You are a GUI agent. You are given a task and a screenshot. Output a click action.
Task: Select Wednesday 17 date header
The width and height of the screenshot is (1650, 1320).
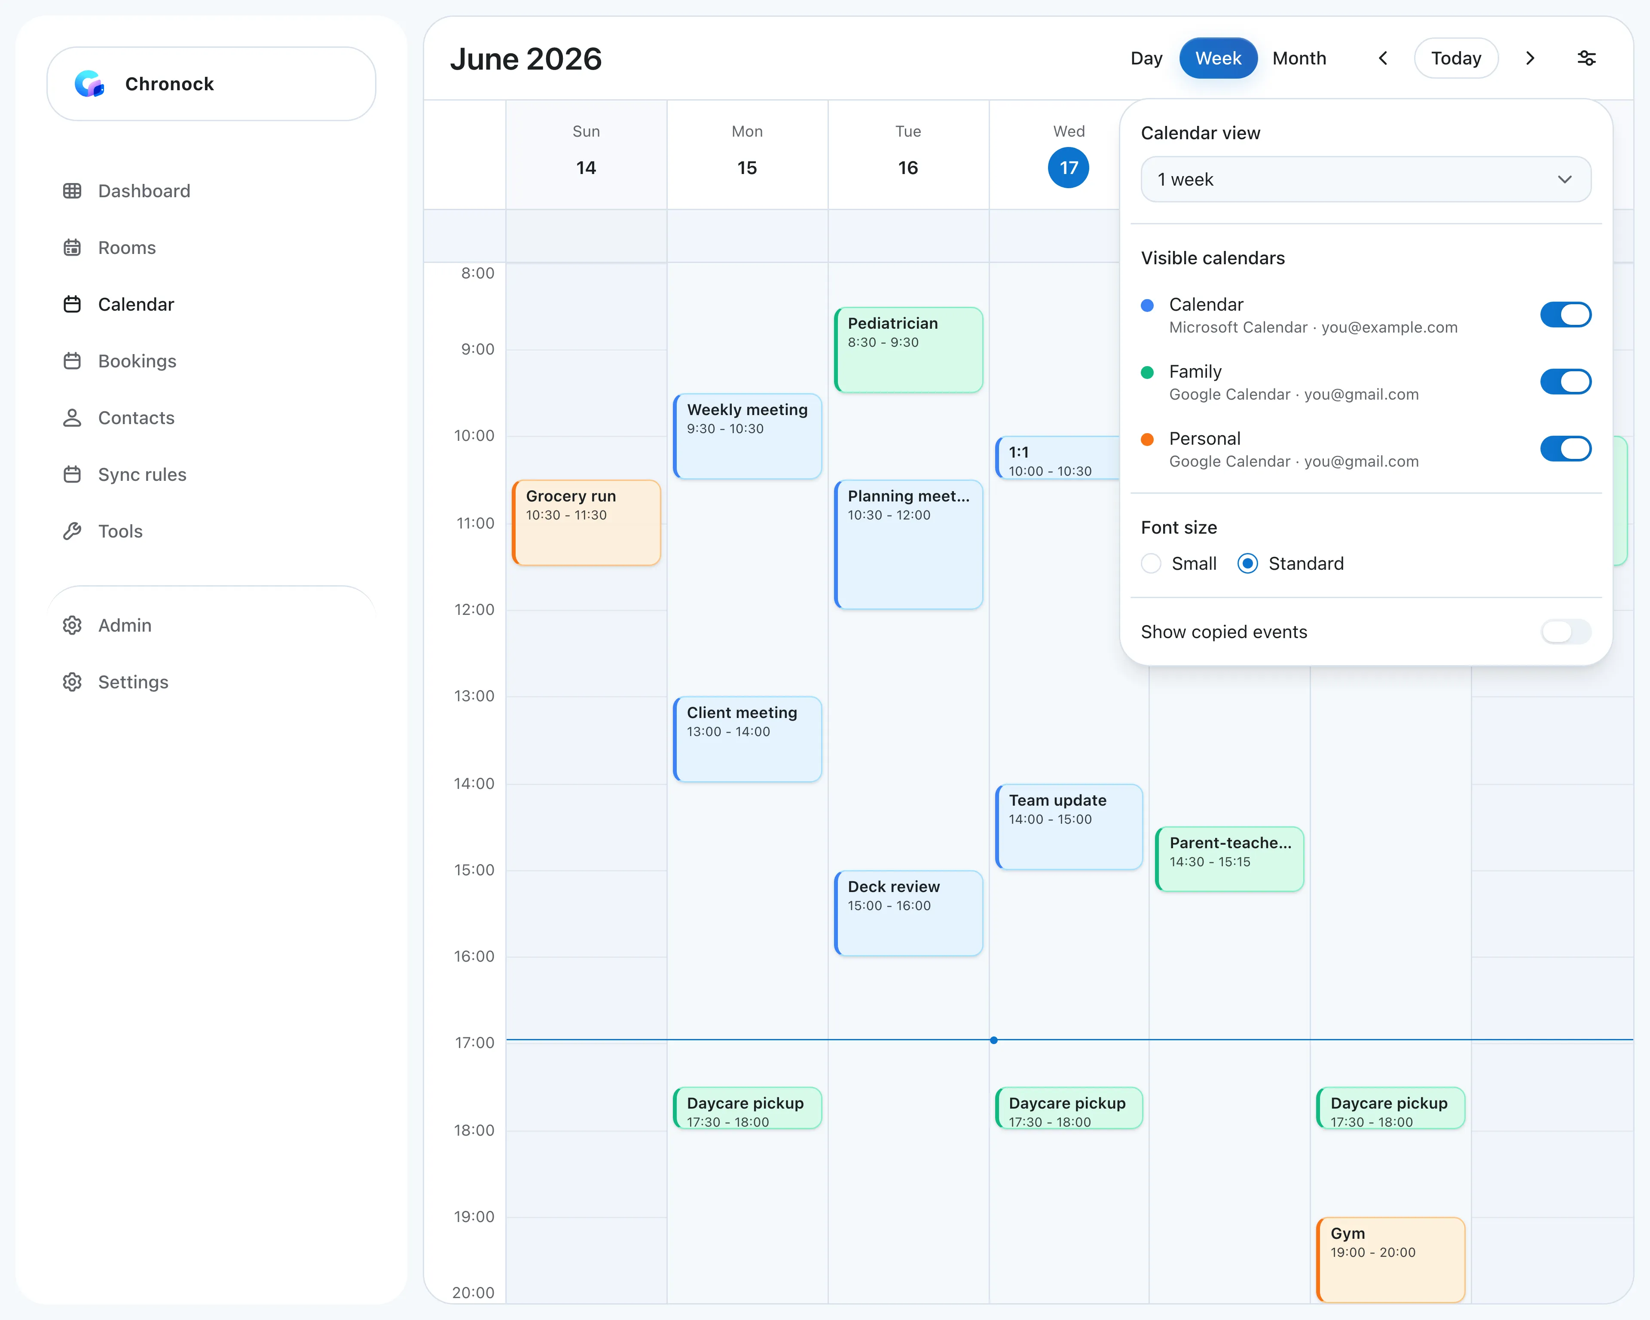click(x=1068, y=168)
